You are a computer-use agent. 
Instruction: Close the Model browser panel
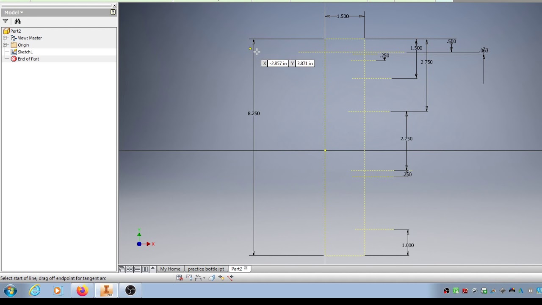click(x=114, y=6)
